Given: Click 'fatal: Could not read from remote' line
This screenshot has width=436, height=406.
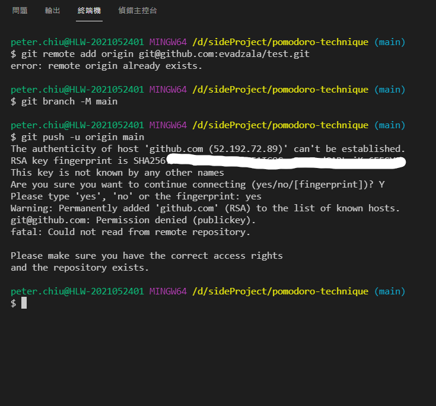Looking at the screenshot, I should [131, 232].
